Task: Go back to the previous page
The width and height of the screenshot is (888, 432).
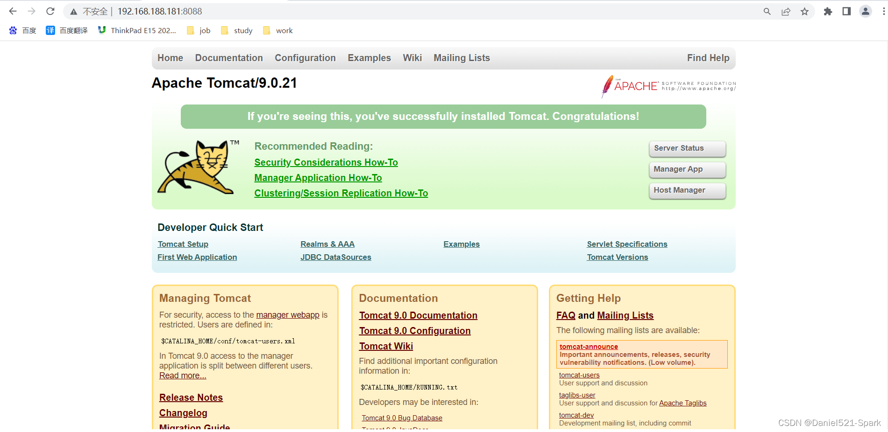Action: pos(13,11)
